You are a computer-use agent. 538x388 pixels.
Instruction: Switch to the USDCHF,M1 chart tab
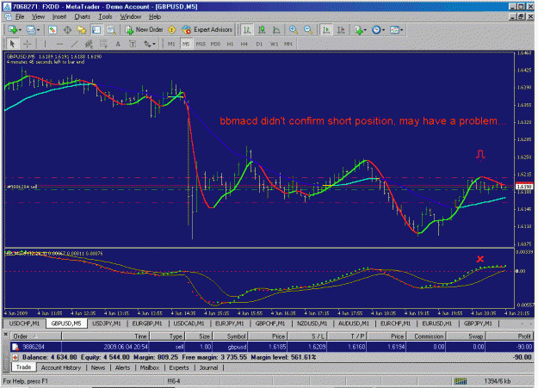pos(24,323)
